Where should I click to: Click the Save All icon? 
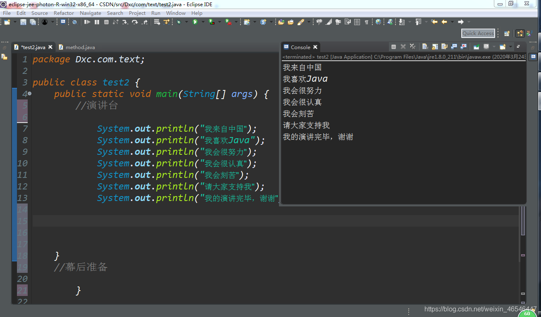33,22
